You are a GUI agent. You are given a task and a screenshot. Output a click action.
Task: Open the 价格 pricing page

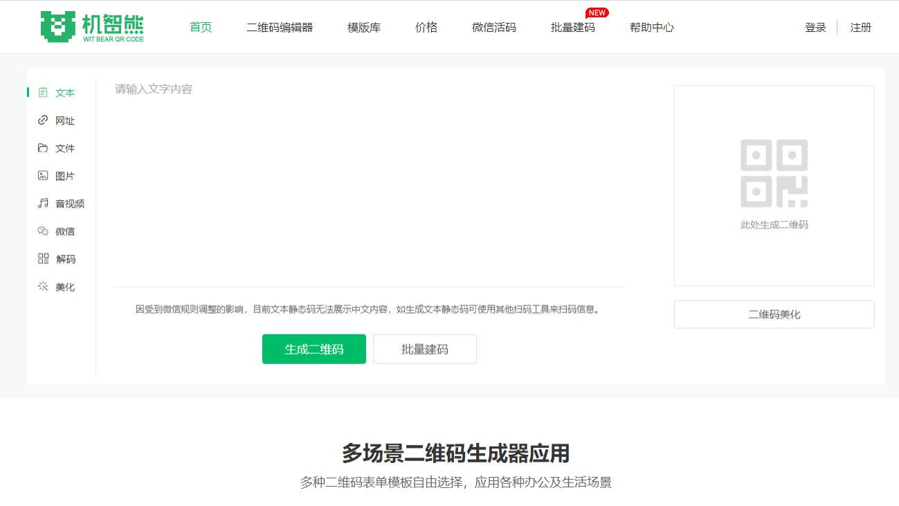pos(426,28)
